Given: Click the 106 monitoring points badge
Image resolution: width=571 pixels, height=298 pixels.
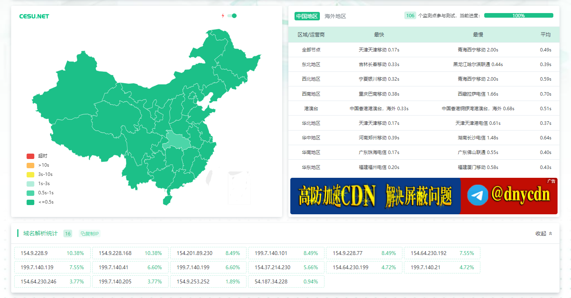Looking at the screenshot, I should pyautogui.click(x=410, y=16).
